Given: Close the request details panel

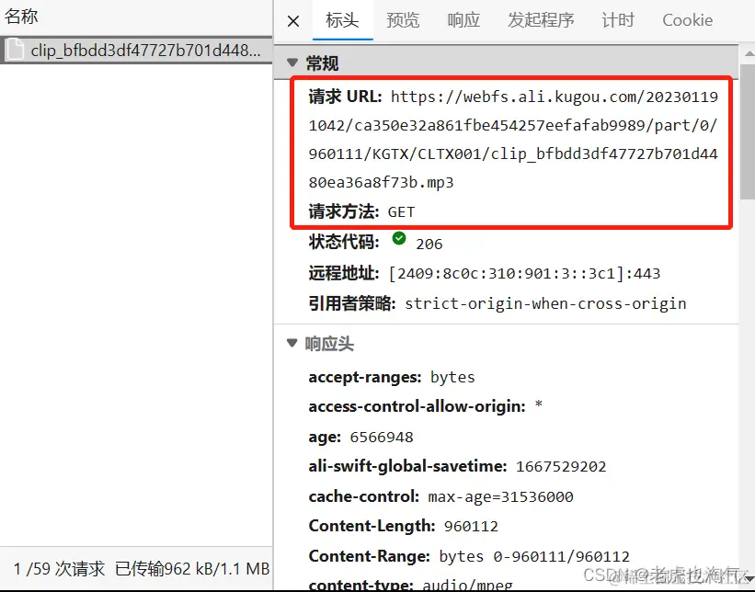Looking at the screenshot, I should click(x=293, y=21).
